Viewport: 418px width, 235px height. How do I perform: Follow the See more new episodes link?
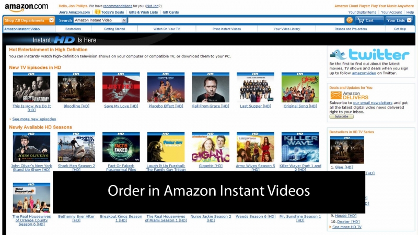point(32,119)
